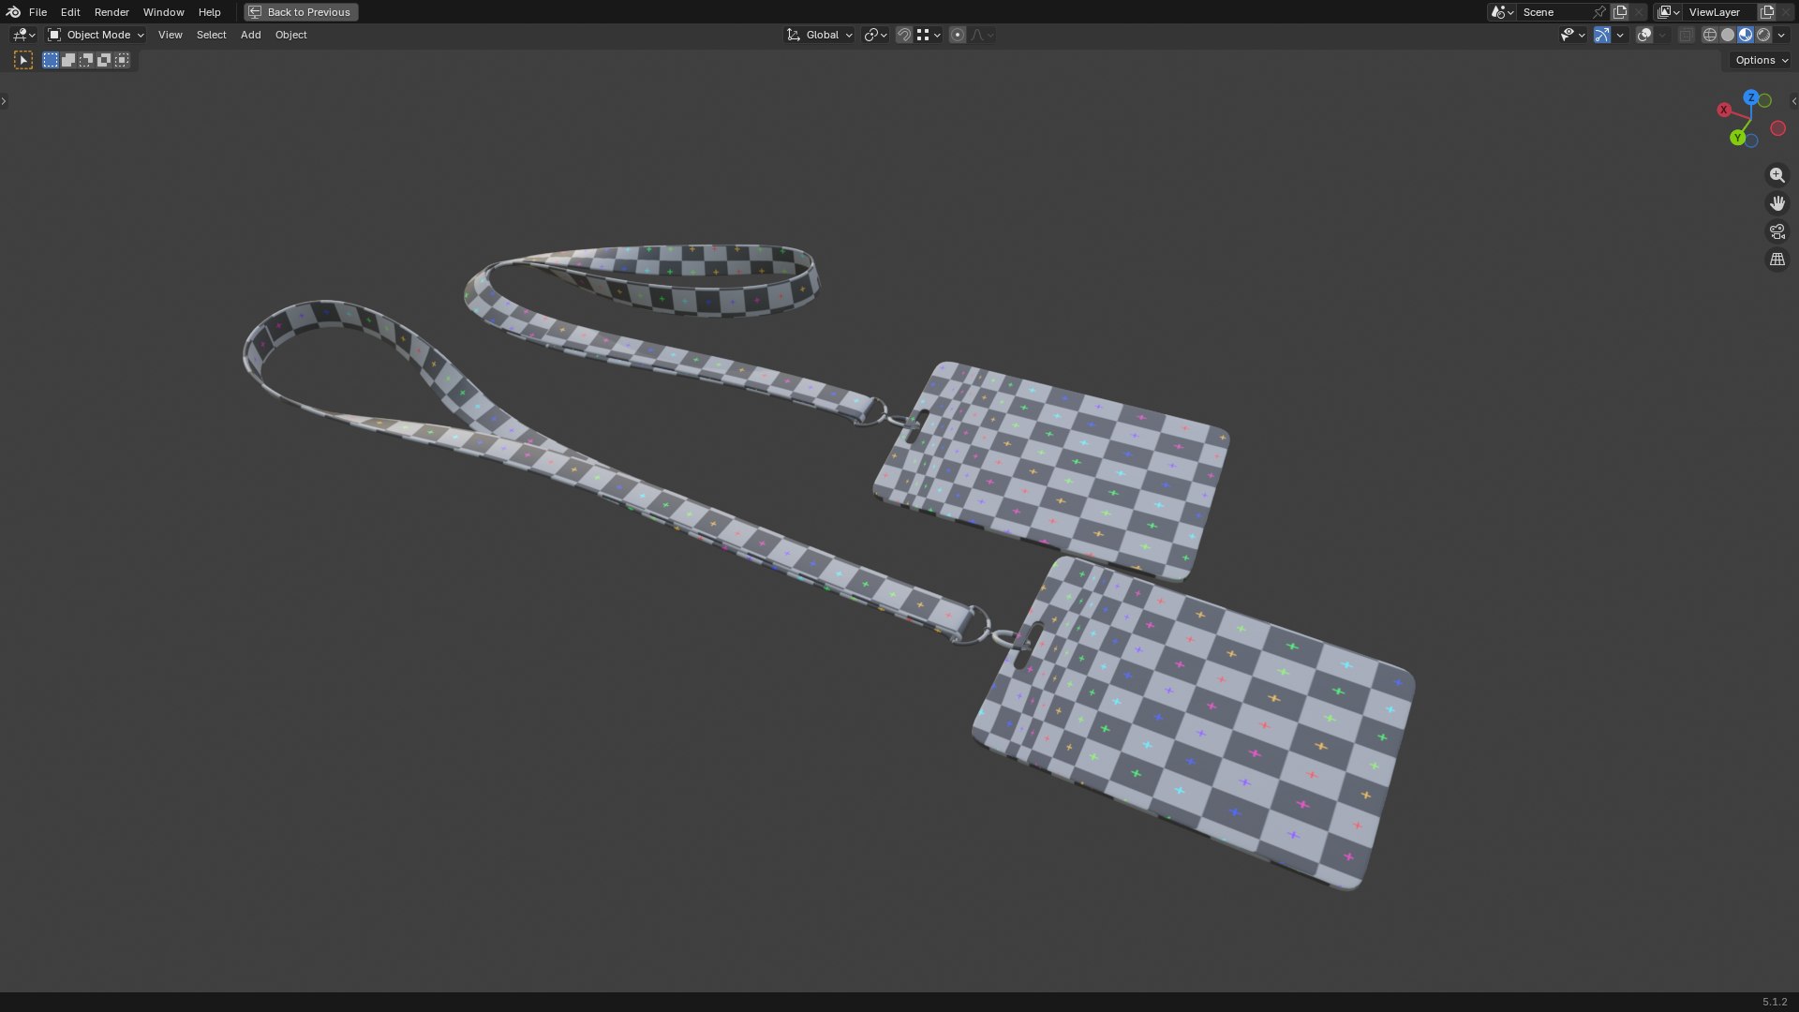Choose Intersect selection mode icon
Viewport: 1799px width, 1012px height.
(x=122, y=60)
